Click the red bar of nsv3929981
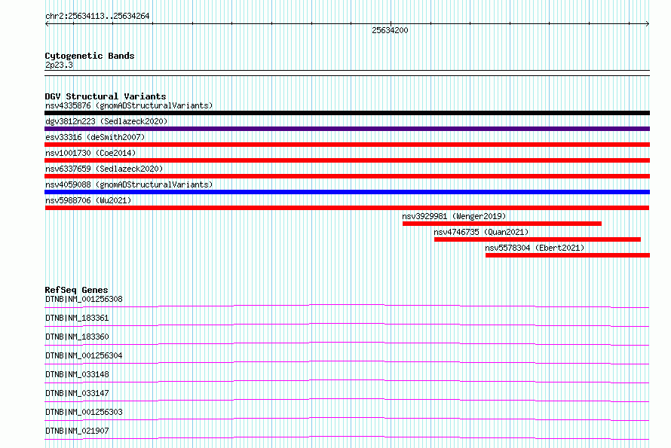This screenshot has height=448, width=671. click(x=502, y=224)
